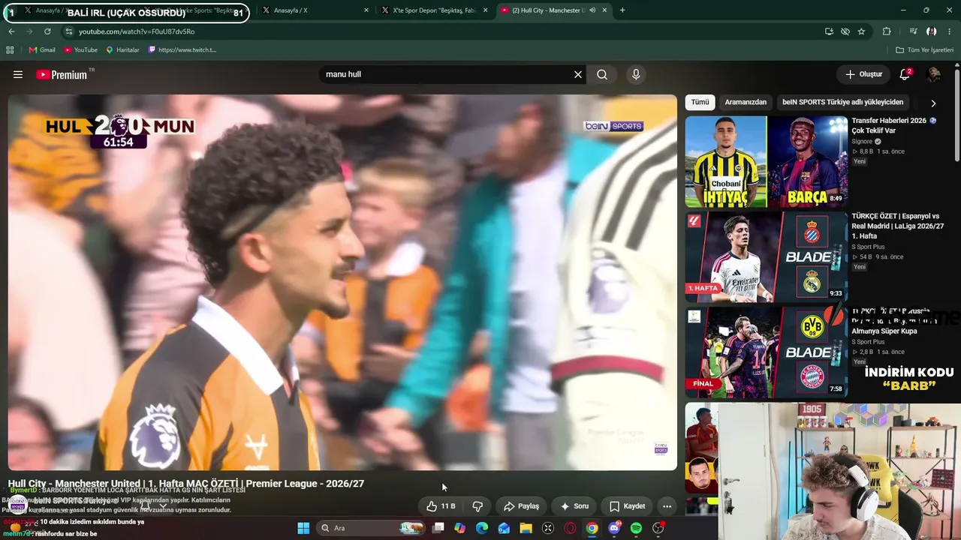
Task: Open the YouTube bookmark
Action: click(80, 50)
